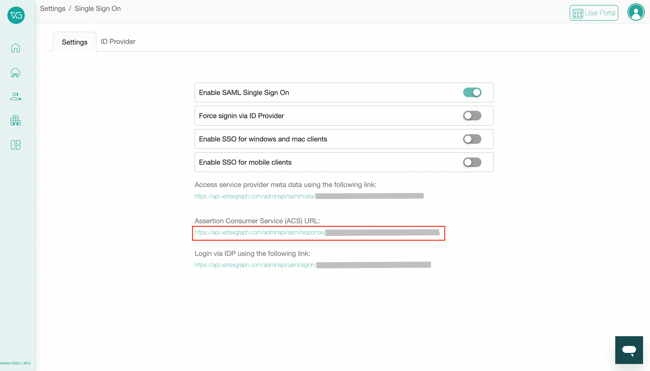Click the VG logo in the sidebar
This screenshot has height=371, width=650.
pos(15,15)
